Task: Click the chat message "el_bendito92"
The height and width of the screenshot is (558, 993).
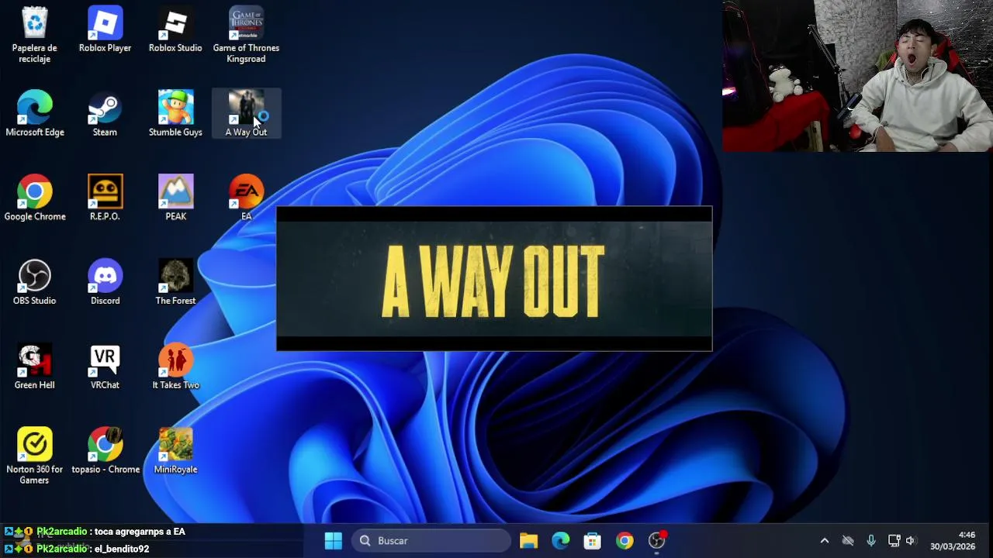Action: (x=122, y=549)
